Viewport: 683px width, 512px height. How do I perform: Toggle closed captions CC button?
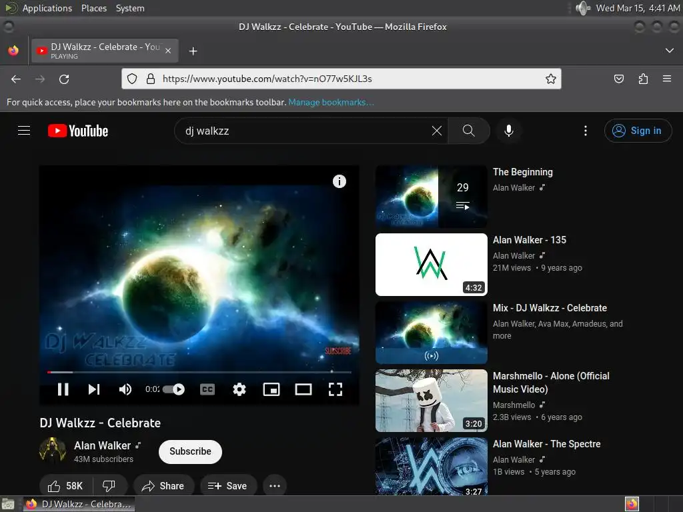coord(207,389)
